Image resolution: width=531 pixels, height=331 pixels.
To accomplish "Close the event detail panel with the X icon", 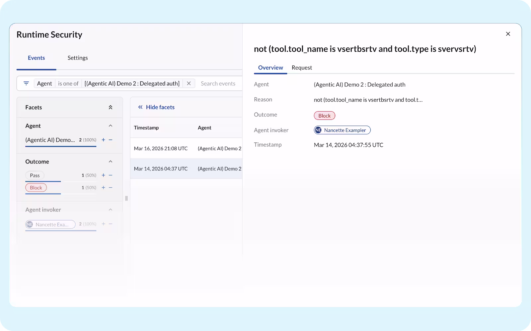I will pyautogui.click(x=508, y=34).
